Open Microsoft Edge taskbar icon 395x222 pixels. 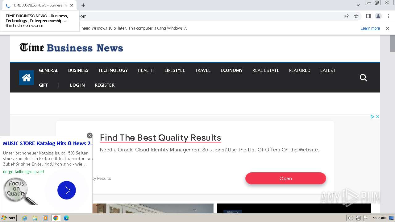click(x=66, y=218)
